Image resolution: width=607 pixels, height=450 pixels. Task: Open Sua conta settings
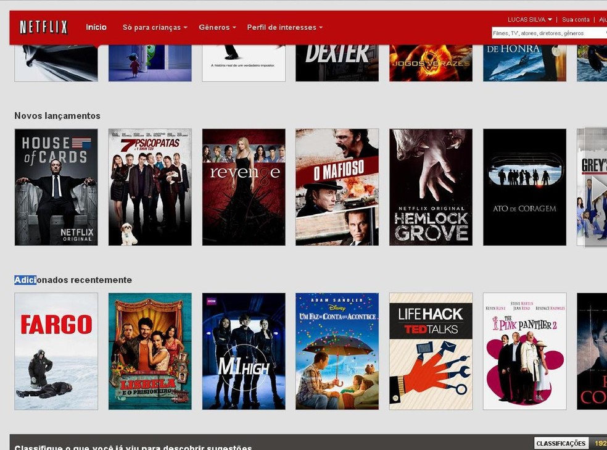point(576,19)
